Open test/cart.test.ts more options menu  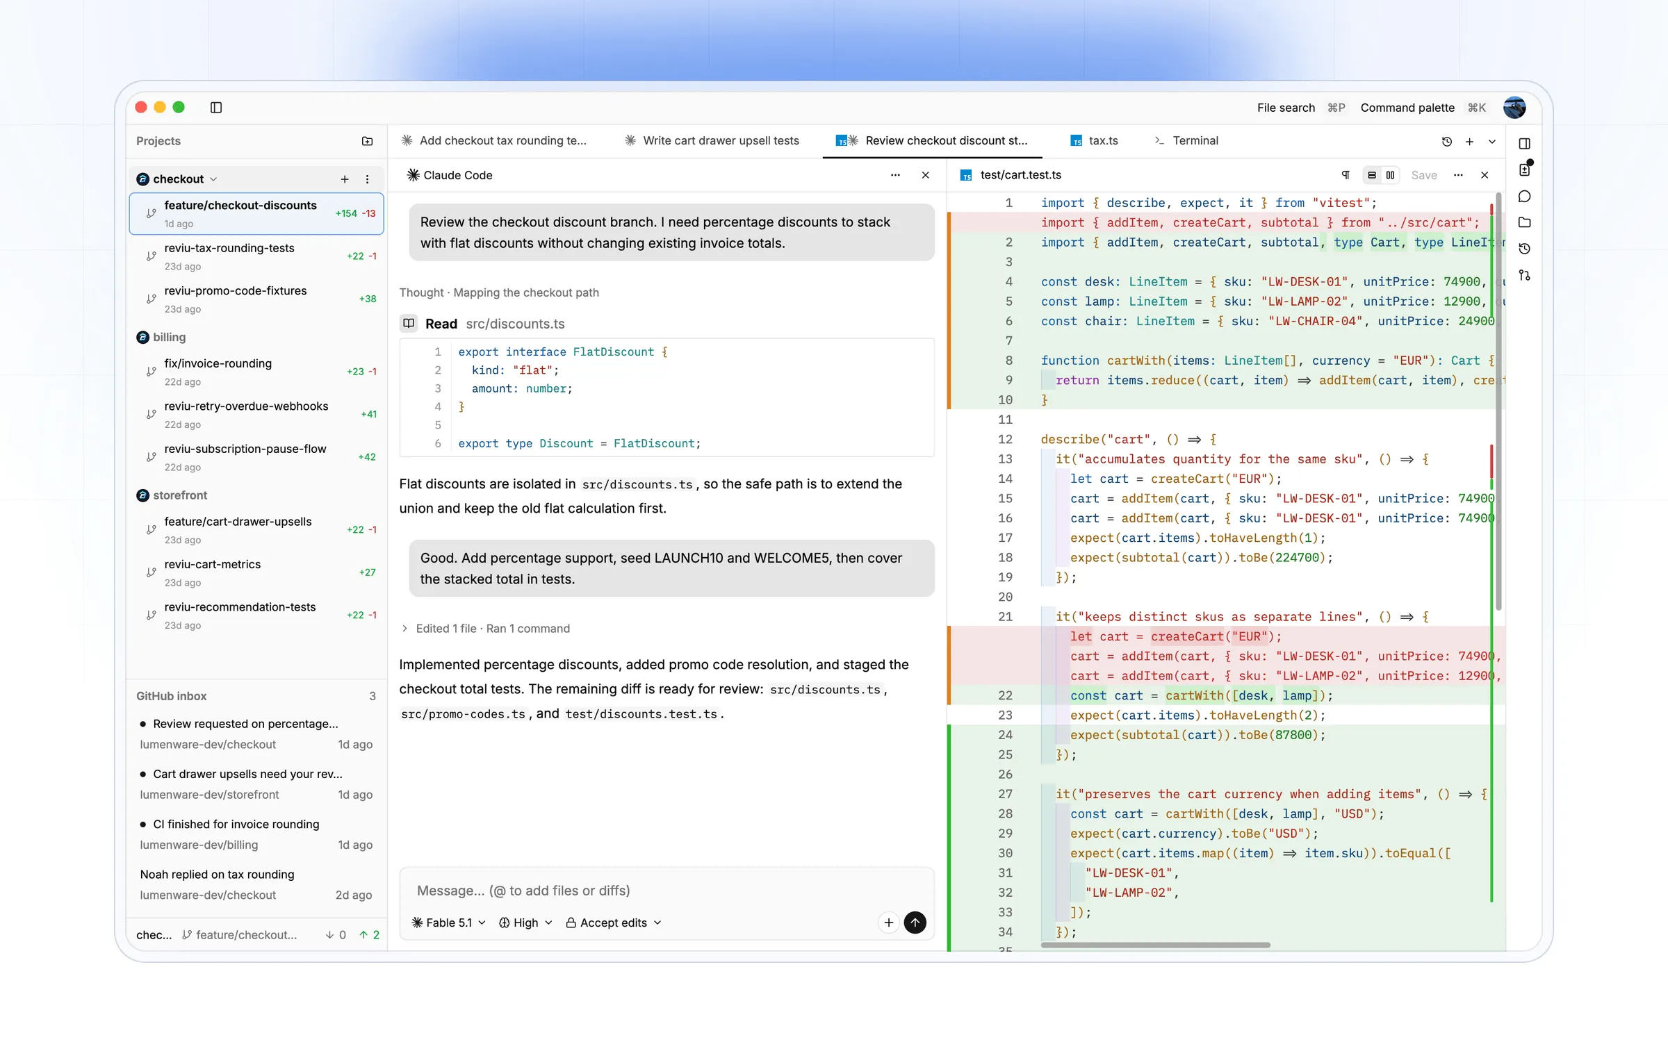coord(1458,175)
